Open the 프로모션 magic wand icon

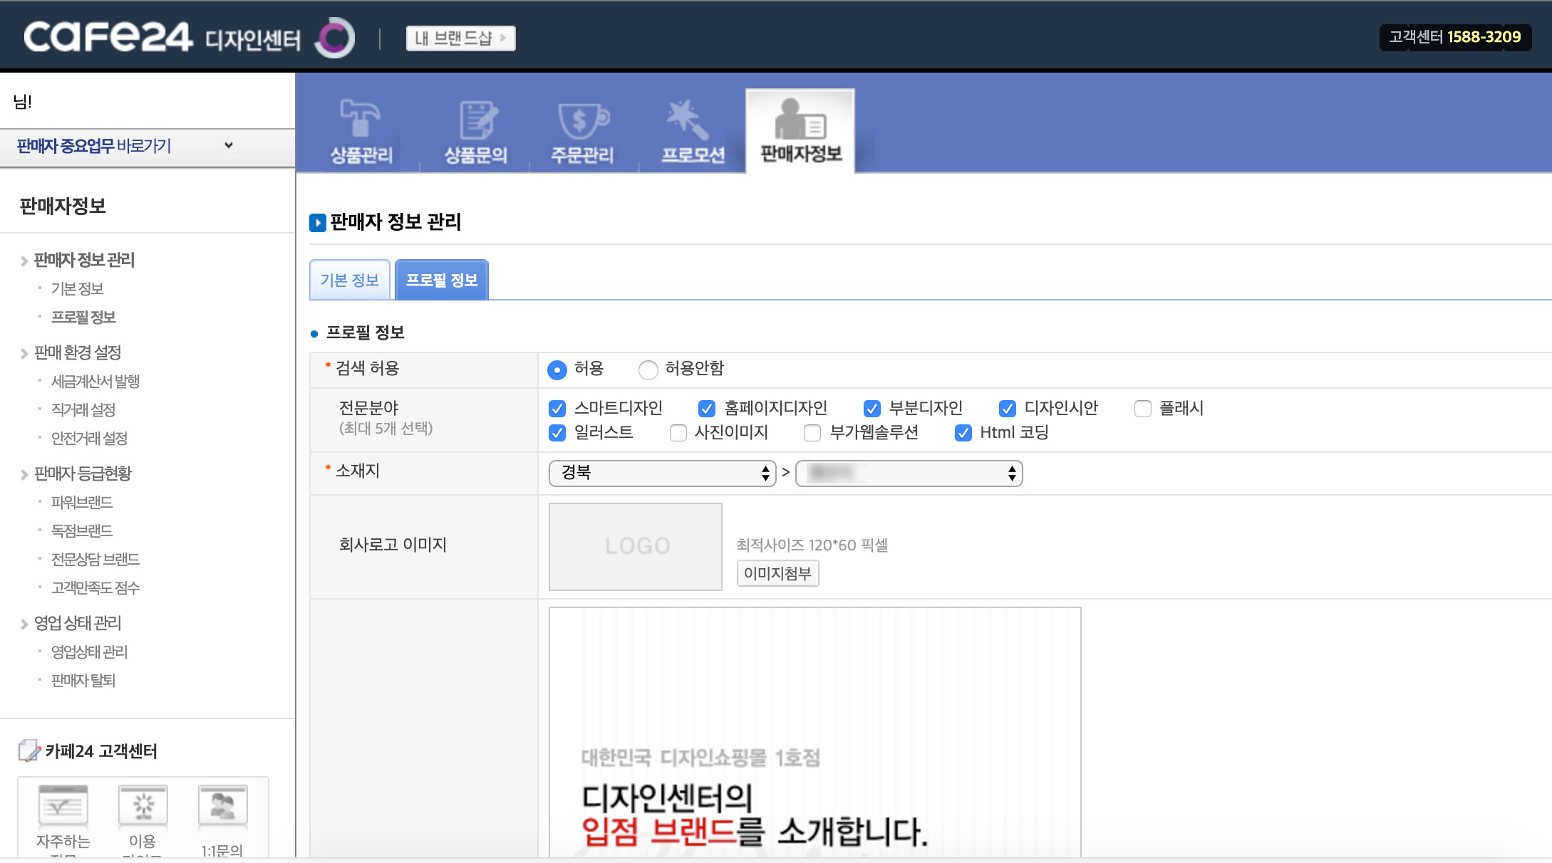[x=688, y=120]
